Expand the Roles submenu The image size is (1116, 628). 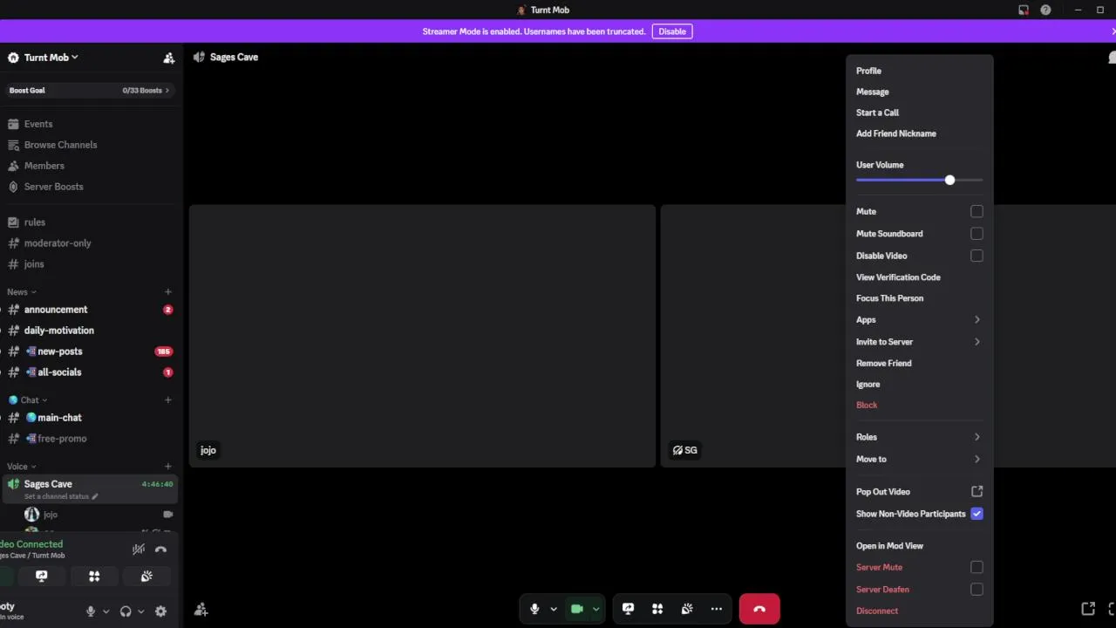(919, 437)
